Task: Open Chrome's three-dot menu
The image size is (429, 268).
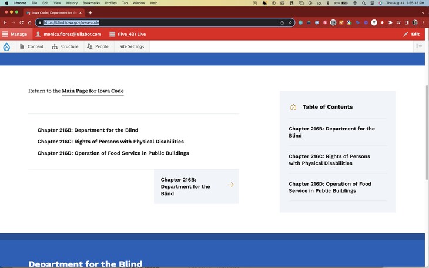Action: pyautogui.click(x=423, y=22)
